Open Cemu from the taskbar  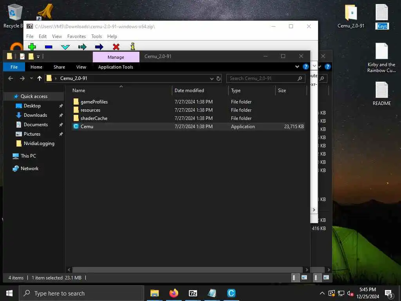pyautogui.click(x=231, y=293)
